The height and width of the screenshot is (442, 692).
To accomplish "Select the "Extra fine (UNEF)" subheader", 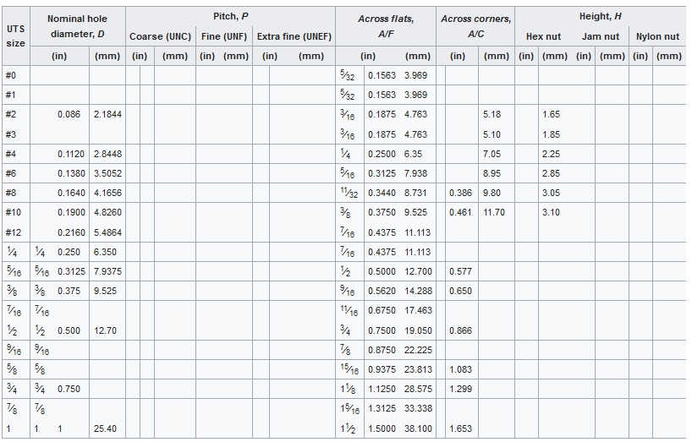I will 294,37.
